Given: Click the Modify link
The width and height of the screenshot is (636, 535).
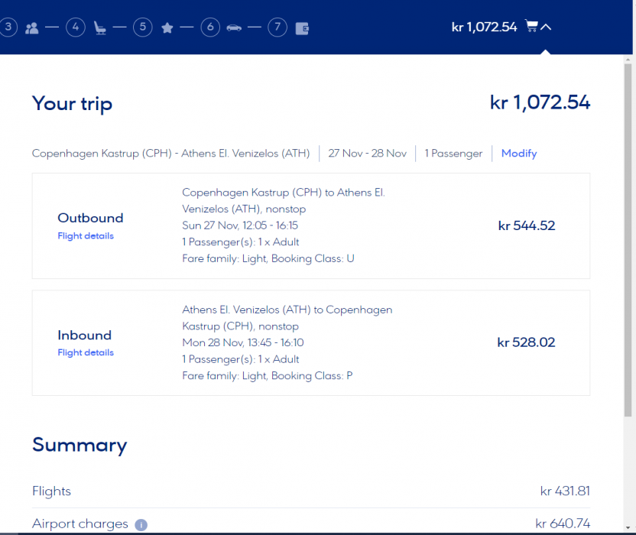Looking at the screenshot, I should point(519,154).
